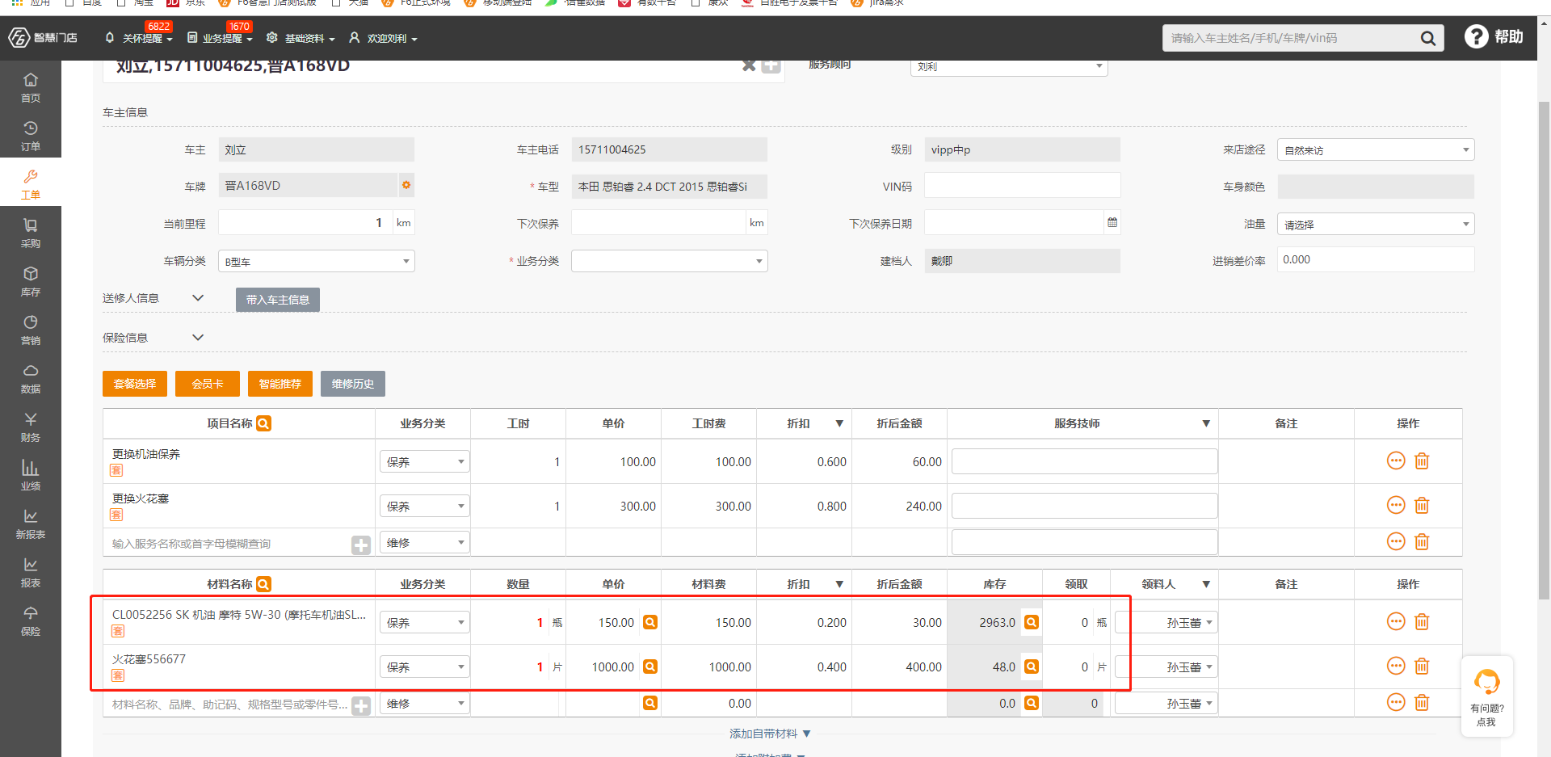
Task: Click the 折扣 header dropdown arrow in services
Action: pyautogui.click(x=839, y=423)
